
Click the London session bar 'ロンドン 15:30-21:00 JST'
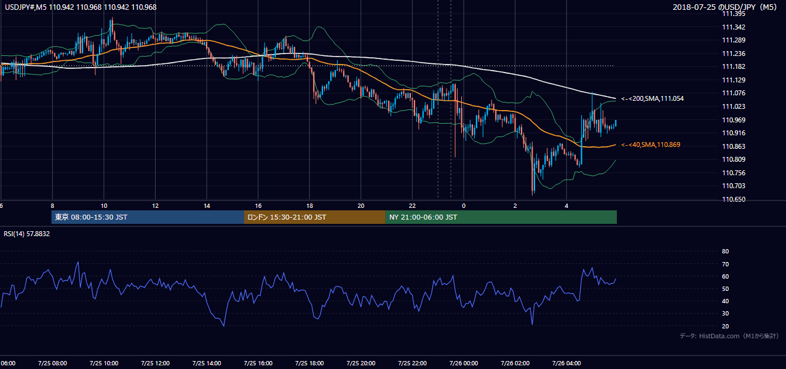315,217
